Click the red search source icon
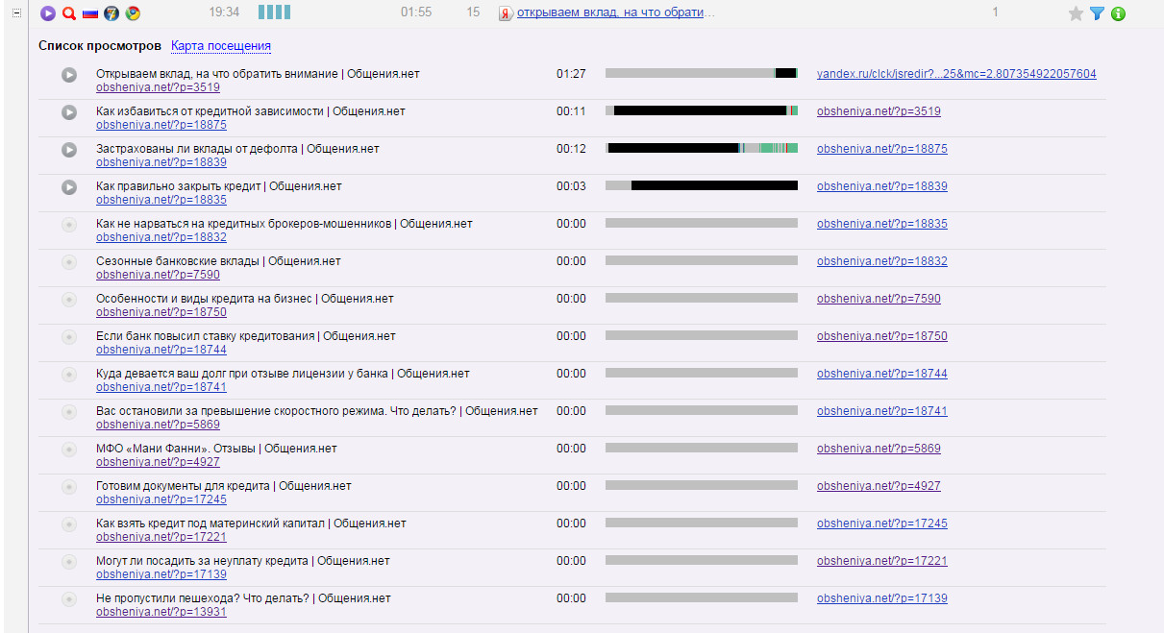Image resolution: width=1164 pixels, height=633 pixels. [x=69, y=13]
